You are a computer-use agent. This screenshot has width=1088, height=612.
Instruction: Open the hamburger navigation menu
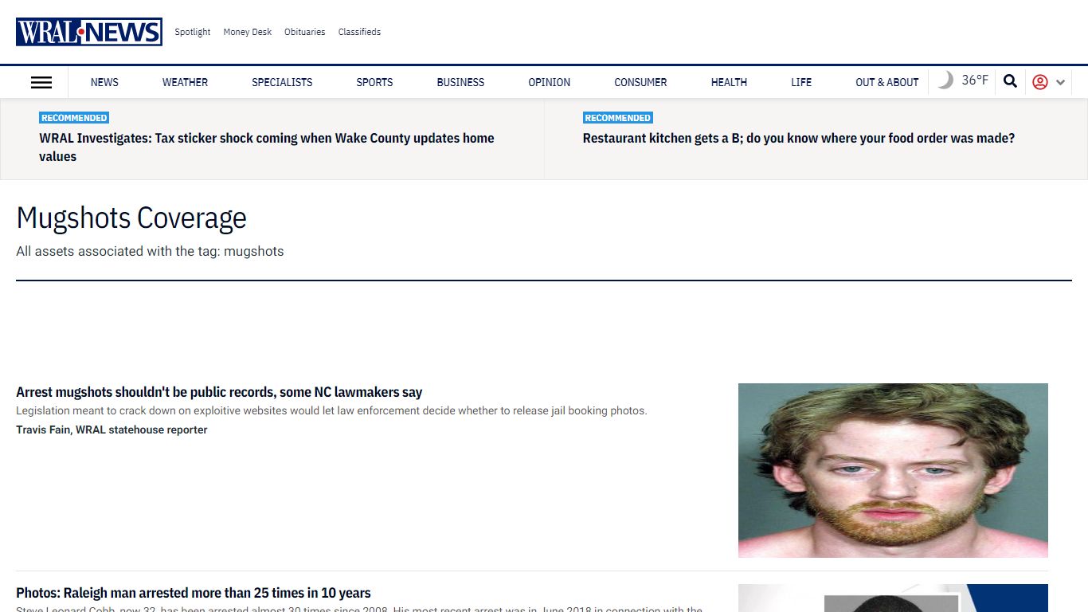click(x=41, y=82)
